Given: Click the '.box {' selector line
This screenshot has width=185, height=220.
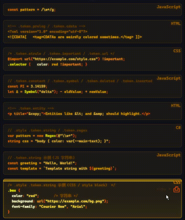Looking at the screenshot, I should click(14, 191).
